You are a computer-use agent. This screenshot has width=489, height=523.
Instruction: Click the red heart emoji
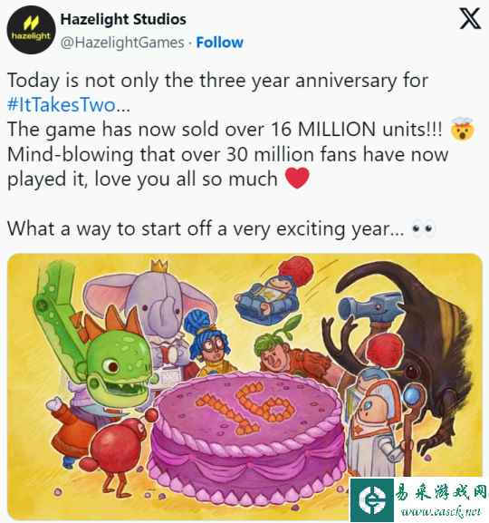(297, 179)
